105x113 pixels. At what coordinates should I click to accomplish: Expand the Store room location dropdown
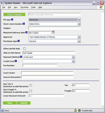tap(79, 24)
